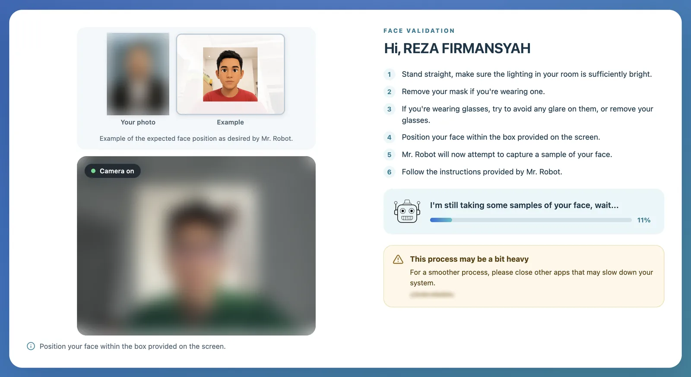Screen dimensions: 691x377
Task: Click the glasses glare instruction text
Action: coord(527,114)
